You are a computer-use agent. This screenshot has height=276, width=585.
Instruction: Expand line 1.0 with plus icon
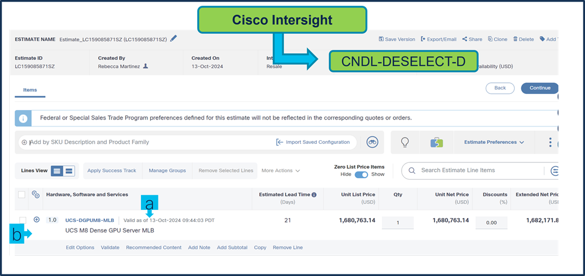point(36,220)
